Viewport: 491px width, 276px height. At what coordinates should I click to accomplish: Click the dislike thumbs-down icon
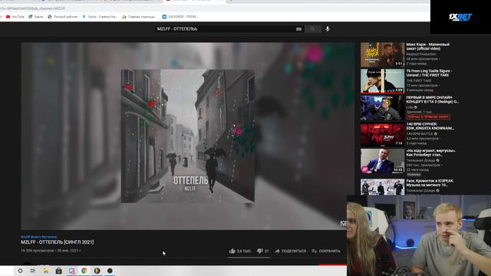pyautogui.click(x=259, y=251)
